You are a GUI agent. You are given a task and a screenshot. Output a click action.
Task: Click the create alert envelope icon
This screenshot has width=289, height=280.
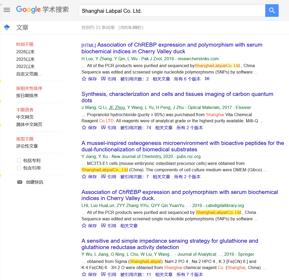click(x=20, y=182)
